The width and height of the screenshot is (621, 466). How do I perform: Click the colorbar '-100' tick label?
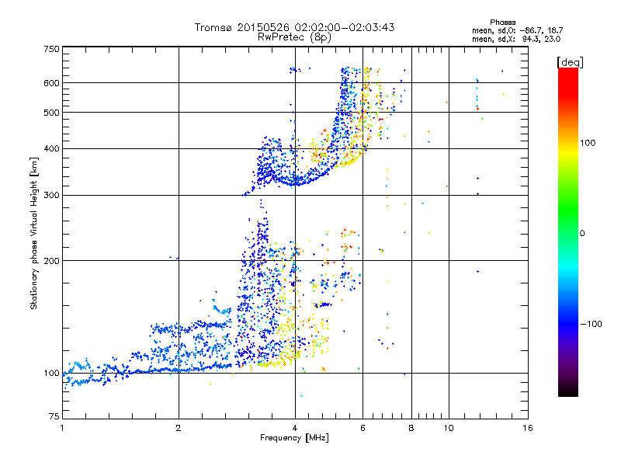point(591,324)
